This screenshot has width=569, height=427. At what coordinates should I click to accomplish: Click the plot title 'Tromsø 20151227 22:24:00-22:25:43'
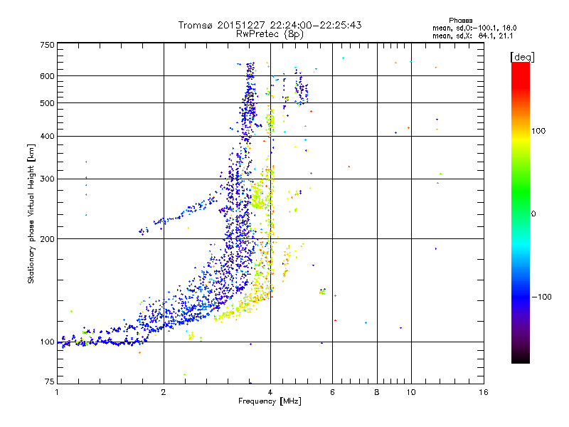[x=270, y=25]
